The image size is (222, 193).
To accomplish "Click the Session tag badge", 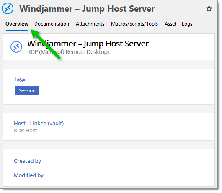I will (x=27, y=90).
